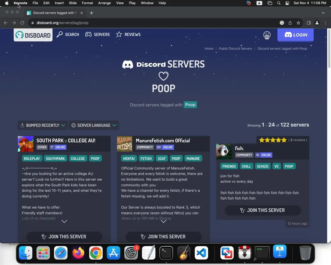Image resolution: width=331 pixels, height=265 pixels.
Task: Expand ManureFetish server description
Action: (163, 222)
